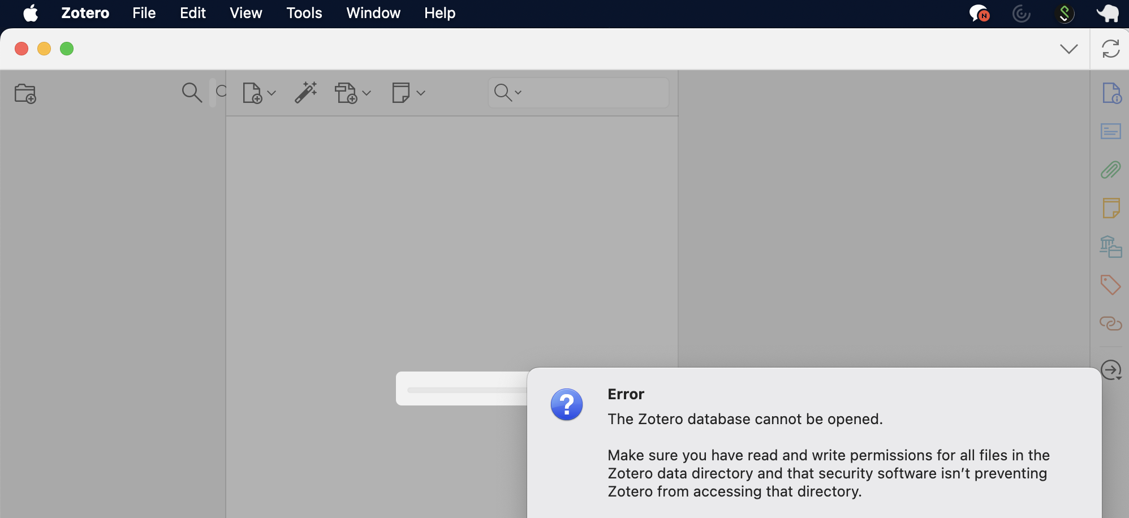This screenshot has height=518, width=1129.
Task: Click the red close window button
Action: 21,49
